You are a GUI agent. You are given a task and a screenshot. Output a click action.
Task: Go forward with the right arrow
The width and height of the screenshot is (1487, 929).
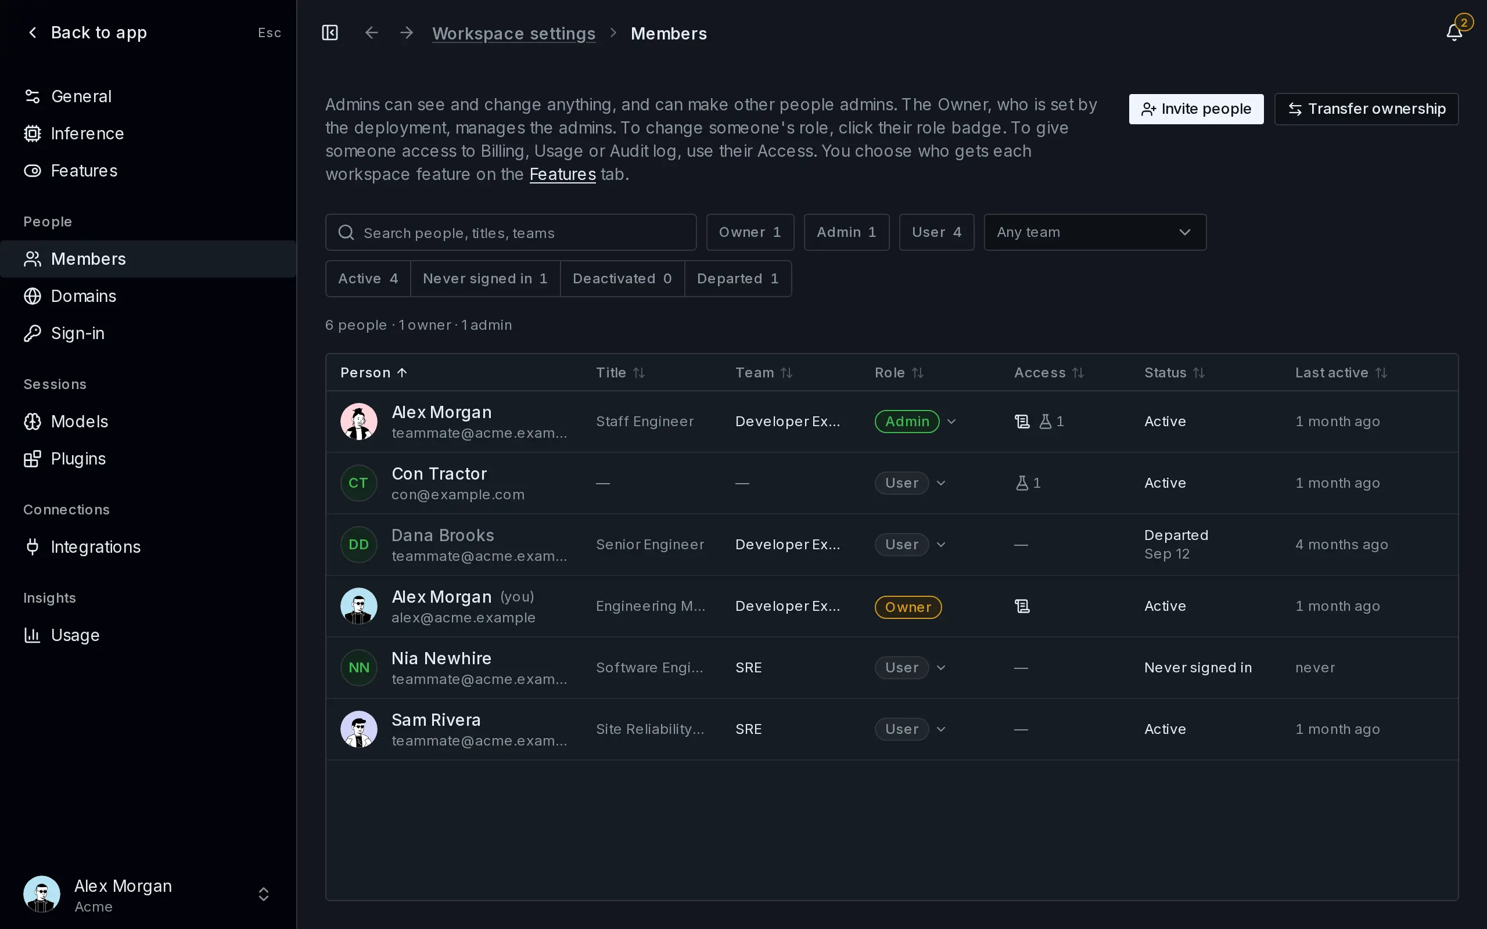tap(406, 33)
